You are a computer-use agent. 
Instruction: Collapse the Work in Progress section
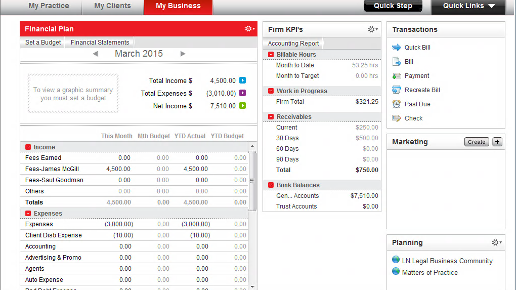[271, 91]
